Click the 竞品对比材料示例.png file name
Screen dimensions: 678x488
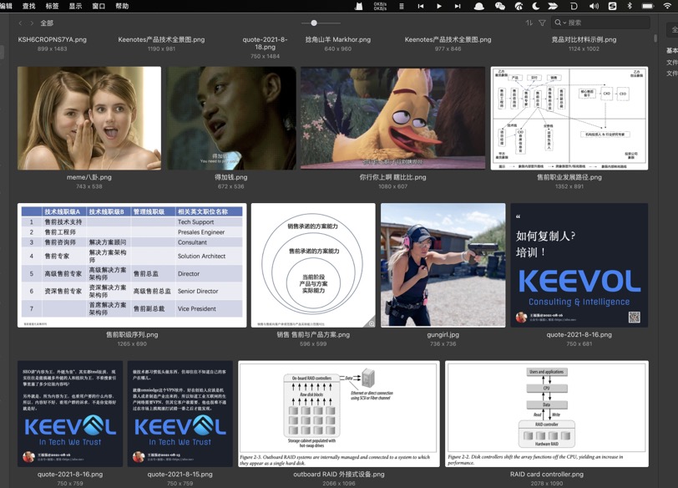(584, 39)
